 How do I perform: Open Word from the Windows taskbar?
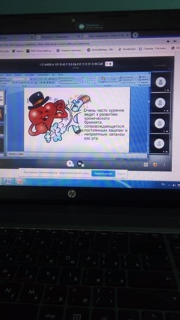[x=9, y=181]
